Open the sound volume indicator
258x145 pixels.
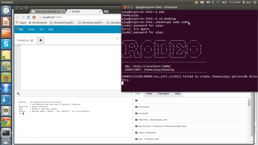pos(224,2)
